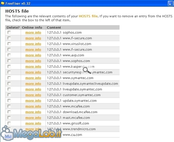Open more info for download.mcafee.com

[33, 112]
